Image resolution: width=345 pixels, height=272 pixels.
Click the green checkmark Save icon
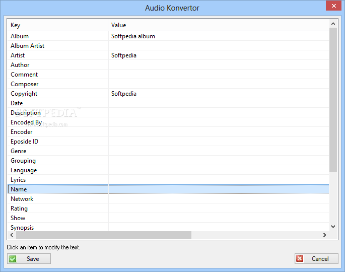point(13,259)
